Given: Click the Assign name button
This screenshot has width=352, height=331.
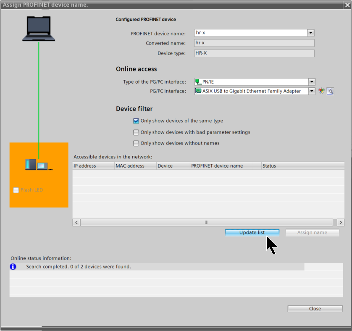Looking at the screenshot, I should 312,232.
